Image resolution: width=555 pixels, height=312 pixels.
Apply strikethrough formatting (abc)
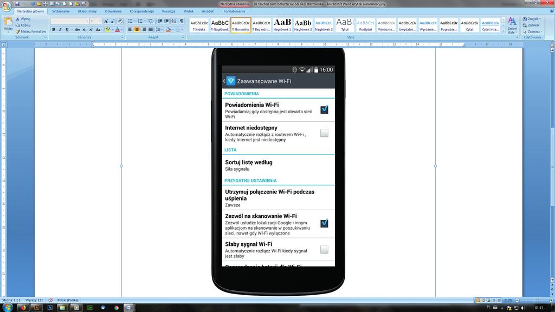pos(77,29)
